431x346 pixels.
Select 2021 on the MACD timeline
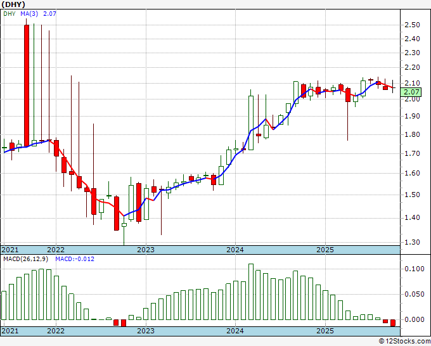(x=10, y=331)
